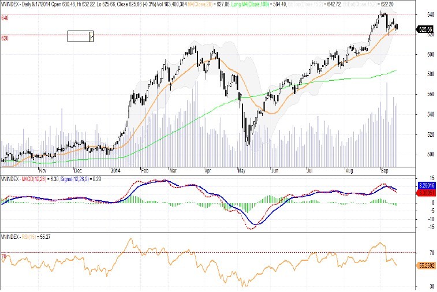Click the Nov label on the time axis

pyautogui.click(x=42, y=171)
